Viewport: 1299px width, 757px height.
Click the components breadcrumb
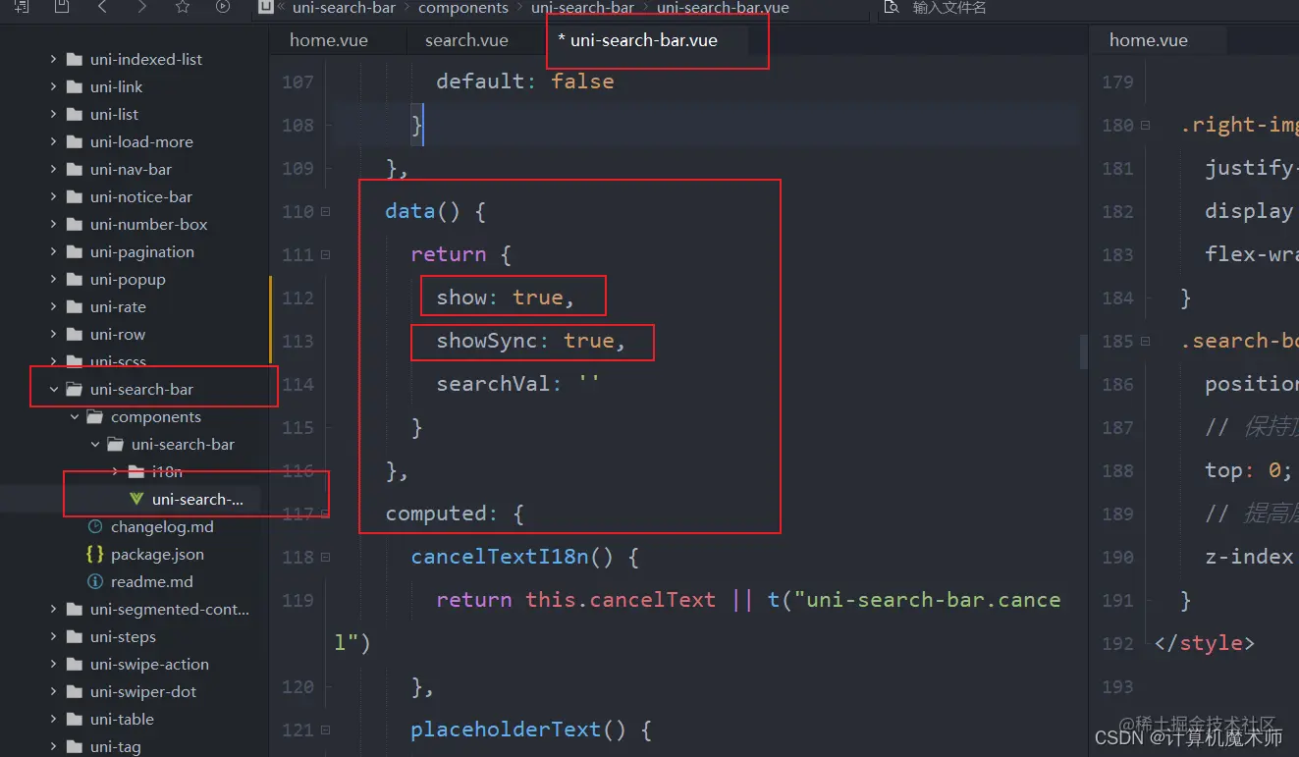coord(463,7)
